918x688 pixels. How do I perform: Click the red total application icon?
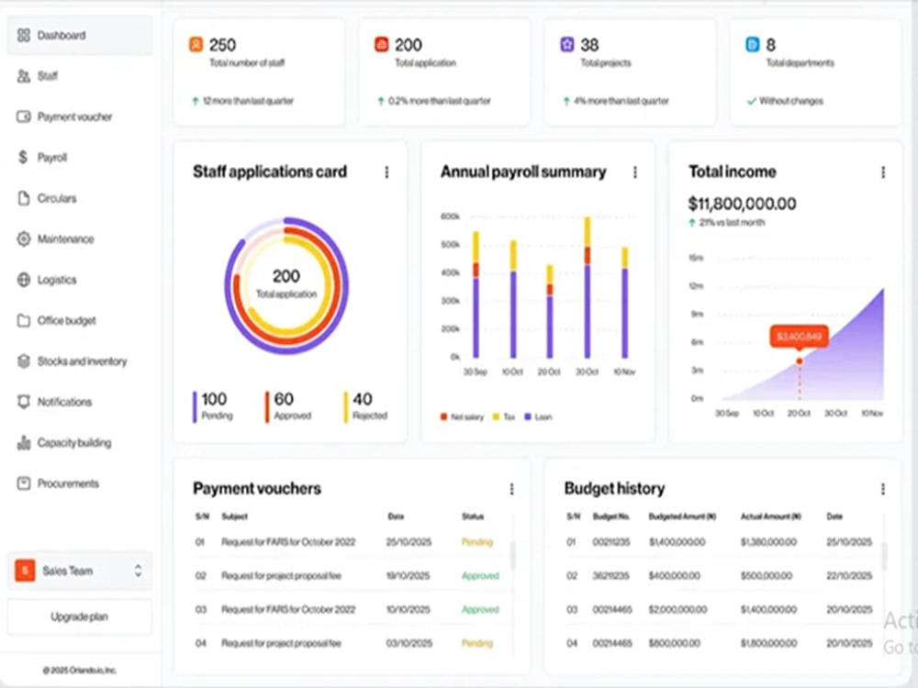[x=381, y=44]
